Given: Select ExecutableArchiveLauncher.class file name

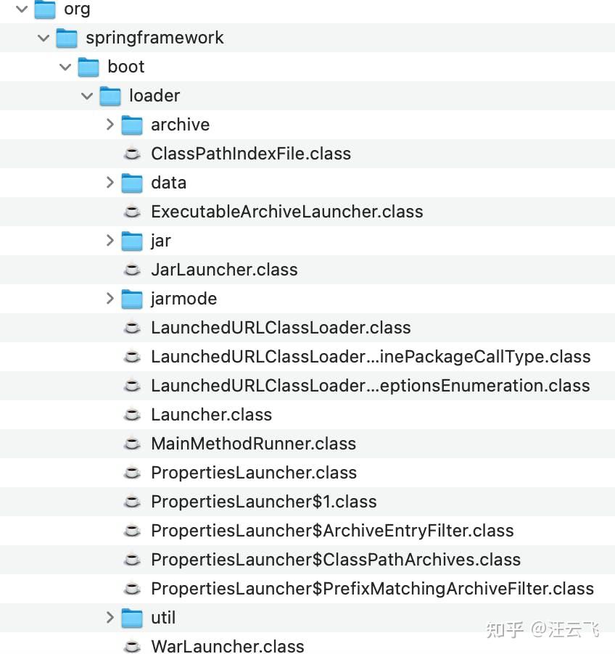Looking at the screenshot, I should tap(287, 212).
